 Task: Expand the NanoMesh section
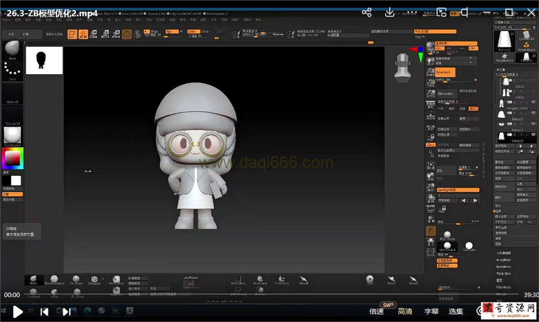click(503, 267)
